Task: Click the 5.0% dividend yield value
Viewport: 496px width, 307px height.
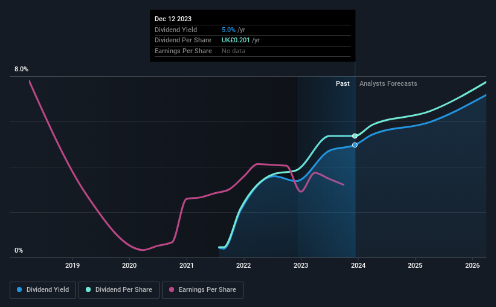Action: pos(228,30)
